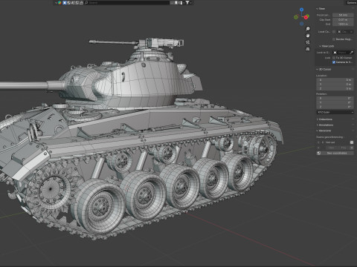Toggle the camera view icon

pyautogui.click(x=308, y=42)
